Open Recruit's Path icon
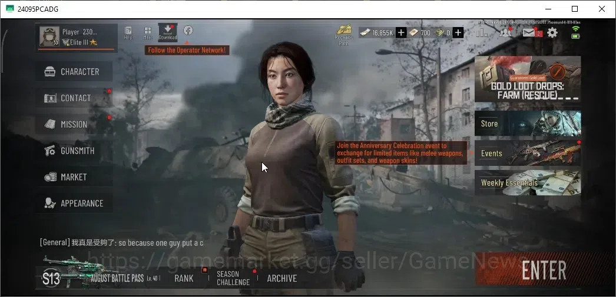Screen dimensions: 616x297 coord(344,35)
